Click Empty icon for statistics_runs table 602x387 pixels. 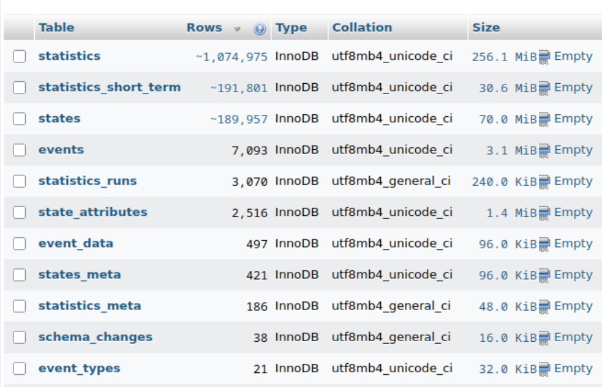[544, 182]
